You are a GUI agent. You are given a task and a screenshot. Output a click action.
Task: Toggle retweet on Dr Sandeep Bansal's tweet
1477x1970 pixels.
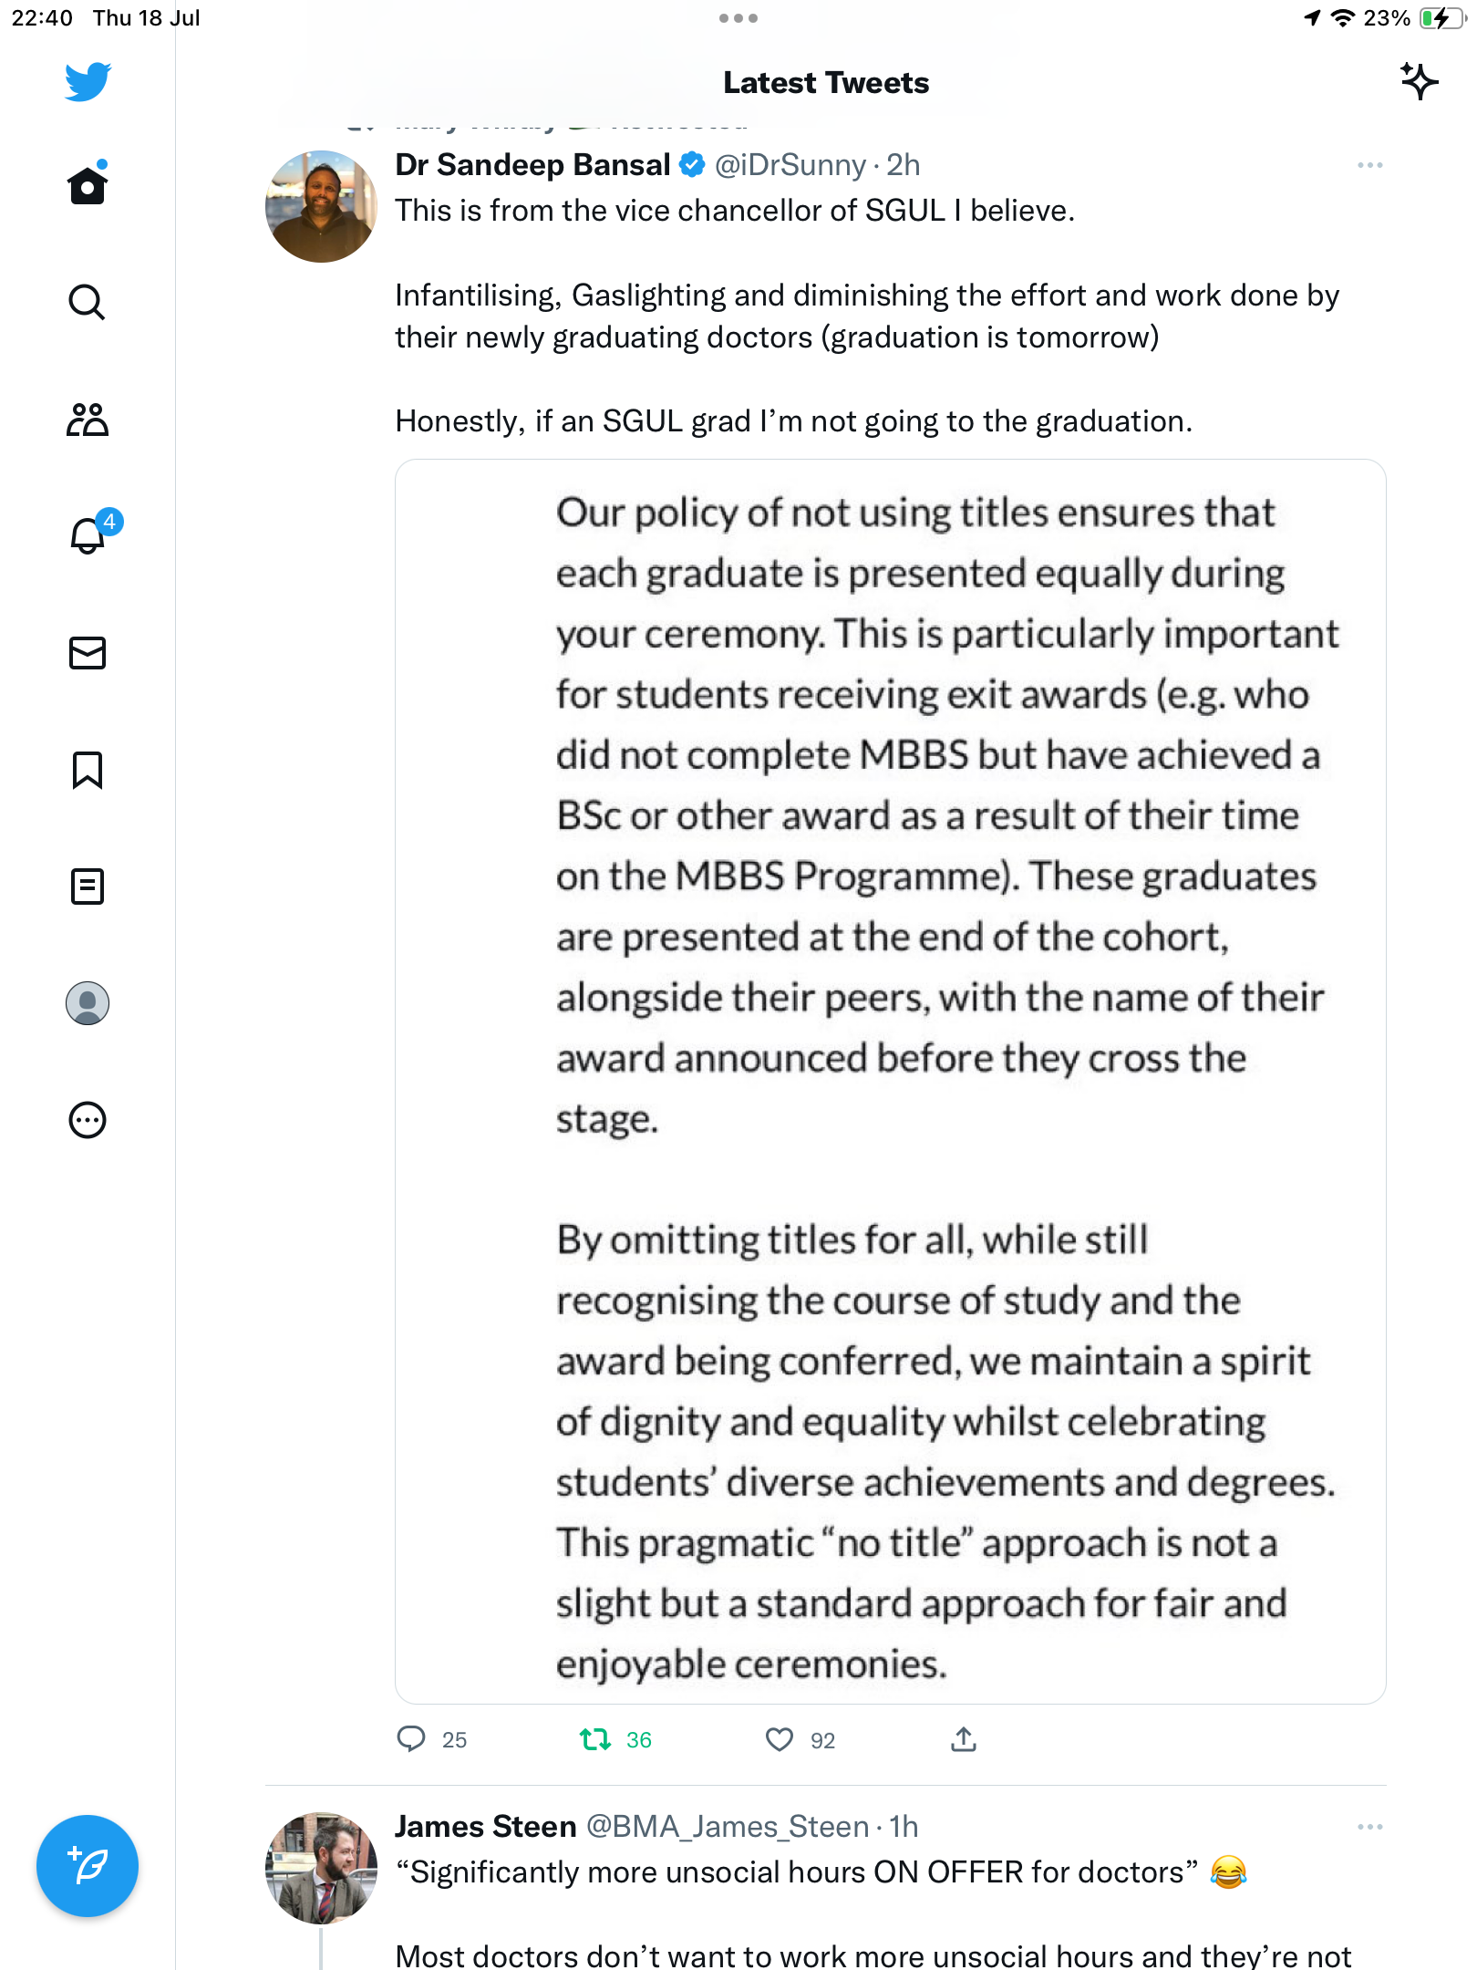596,1740
